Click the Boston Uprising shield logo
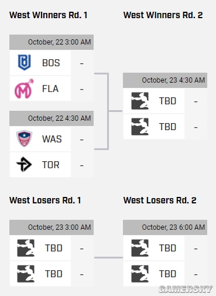The width and height of the screenshot is (216, 296). pyautogui.click(x=25, y=63)
